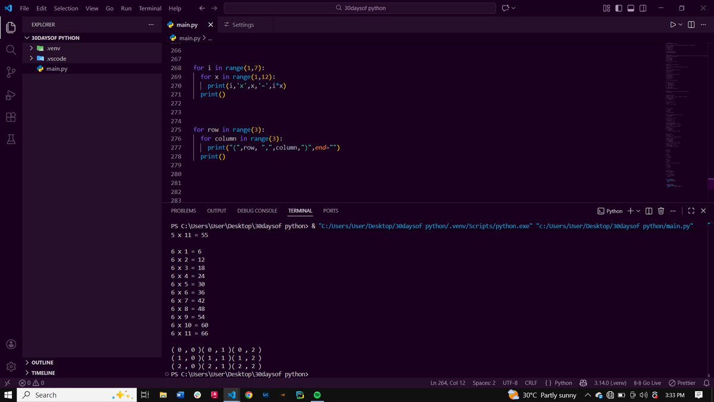The height and width of the screenshot is (402, 714).
Task: Kill terminal with the trash icon
Action: [x=660, y=211]
